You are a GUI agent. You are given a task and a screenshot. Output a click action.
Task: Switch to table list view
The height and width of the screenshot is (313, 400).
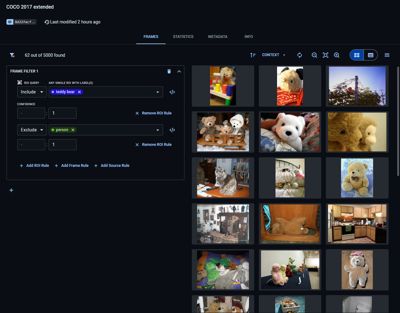tap(371, 55)
